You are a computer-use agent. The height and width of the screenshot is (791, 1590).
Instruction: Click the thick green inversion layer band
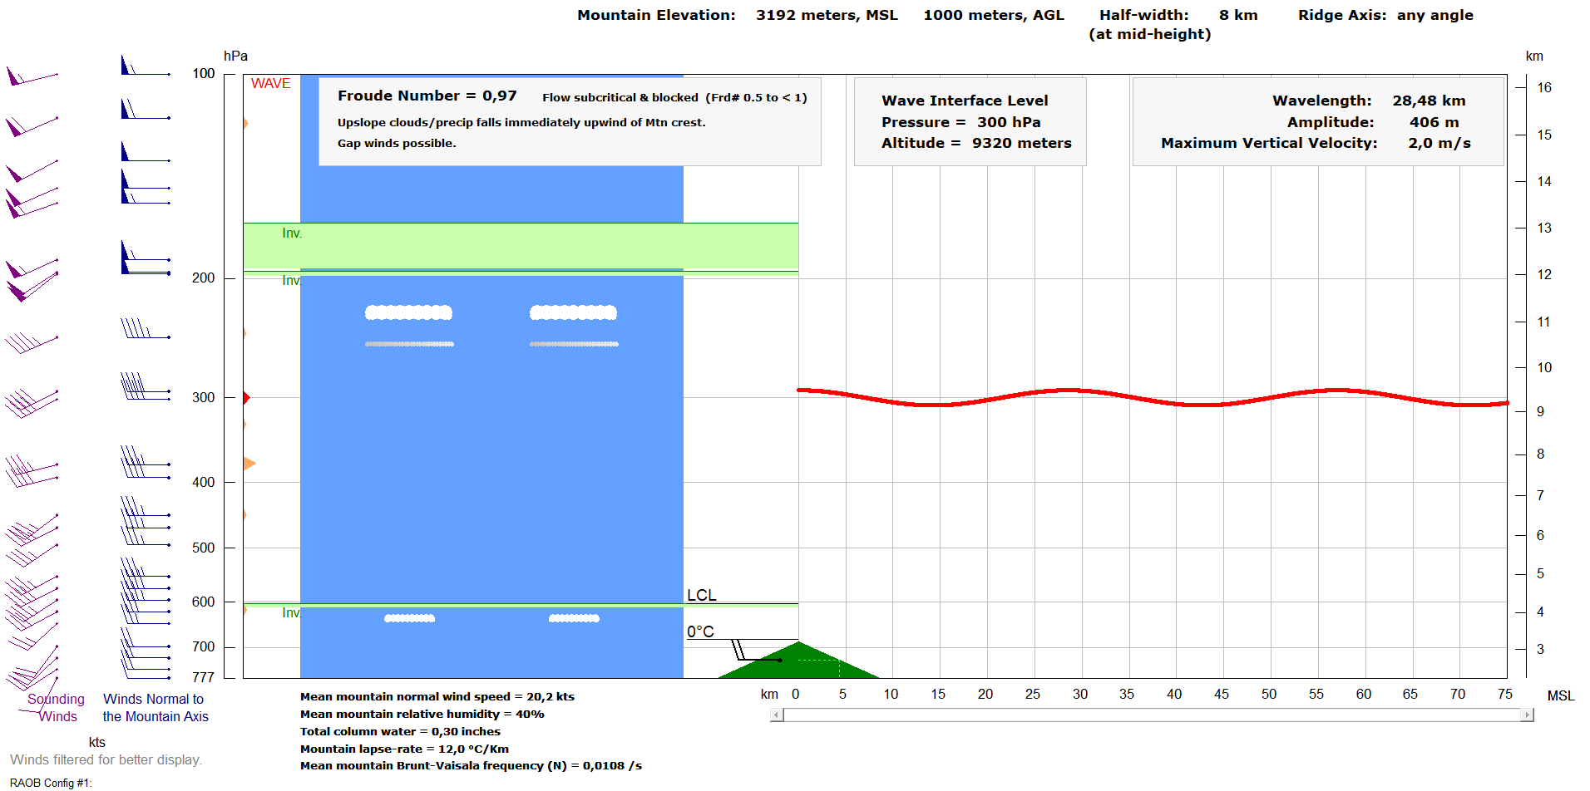click(x=521, y=245)
